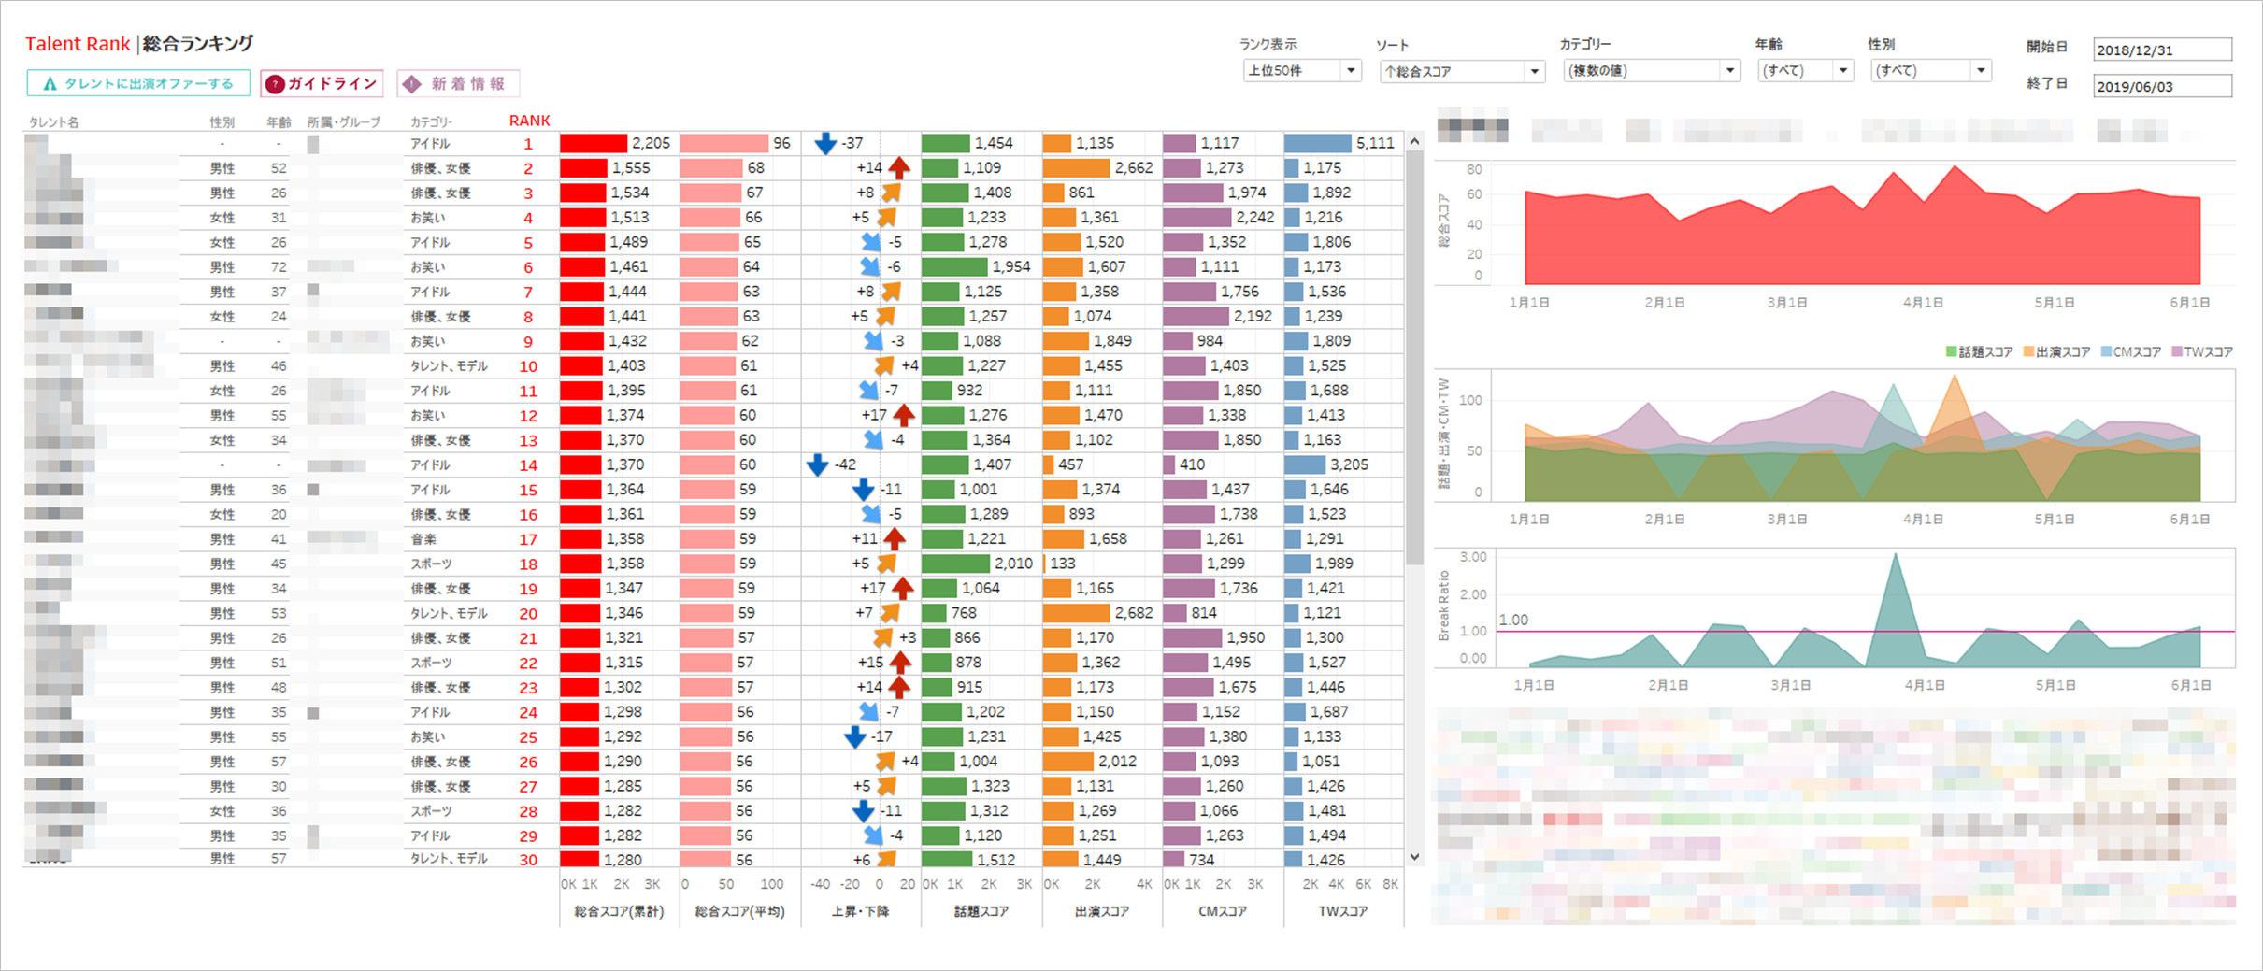Screen dimensions: 2263x971
Task: Click the red up arrow next to +14 in rank 2 row
Action: pos(899,168)
